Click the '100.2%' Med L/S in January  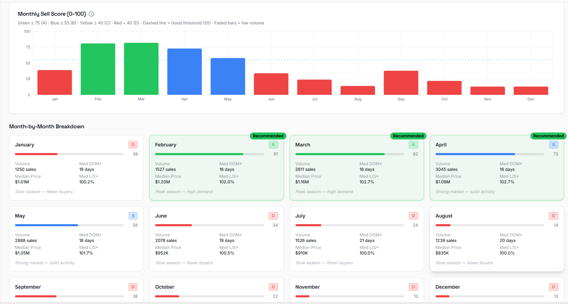point(86,182)
